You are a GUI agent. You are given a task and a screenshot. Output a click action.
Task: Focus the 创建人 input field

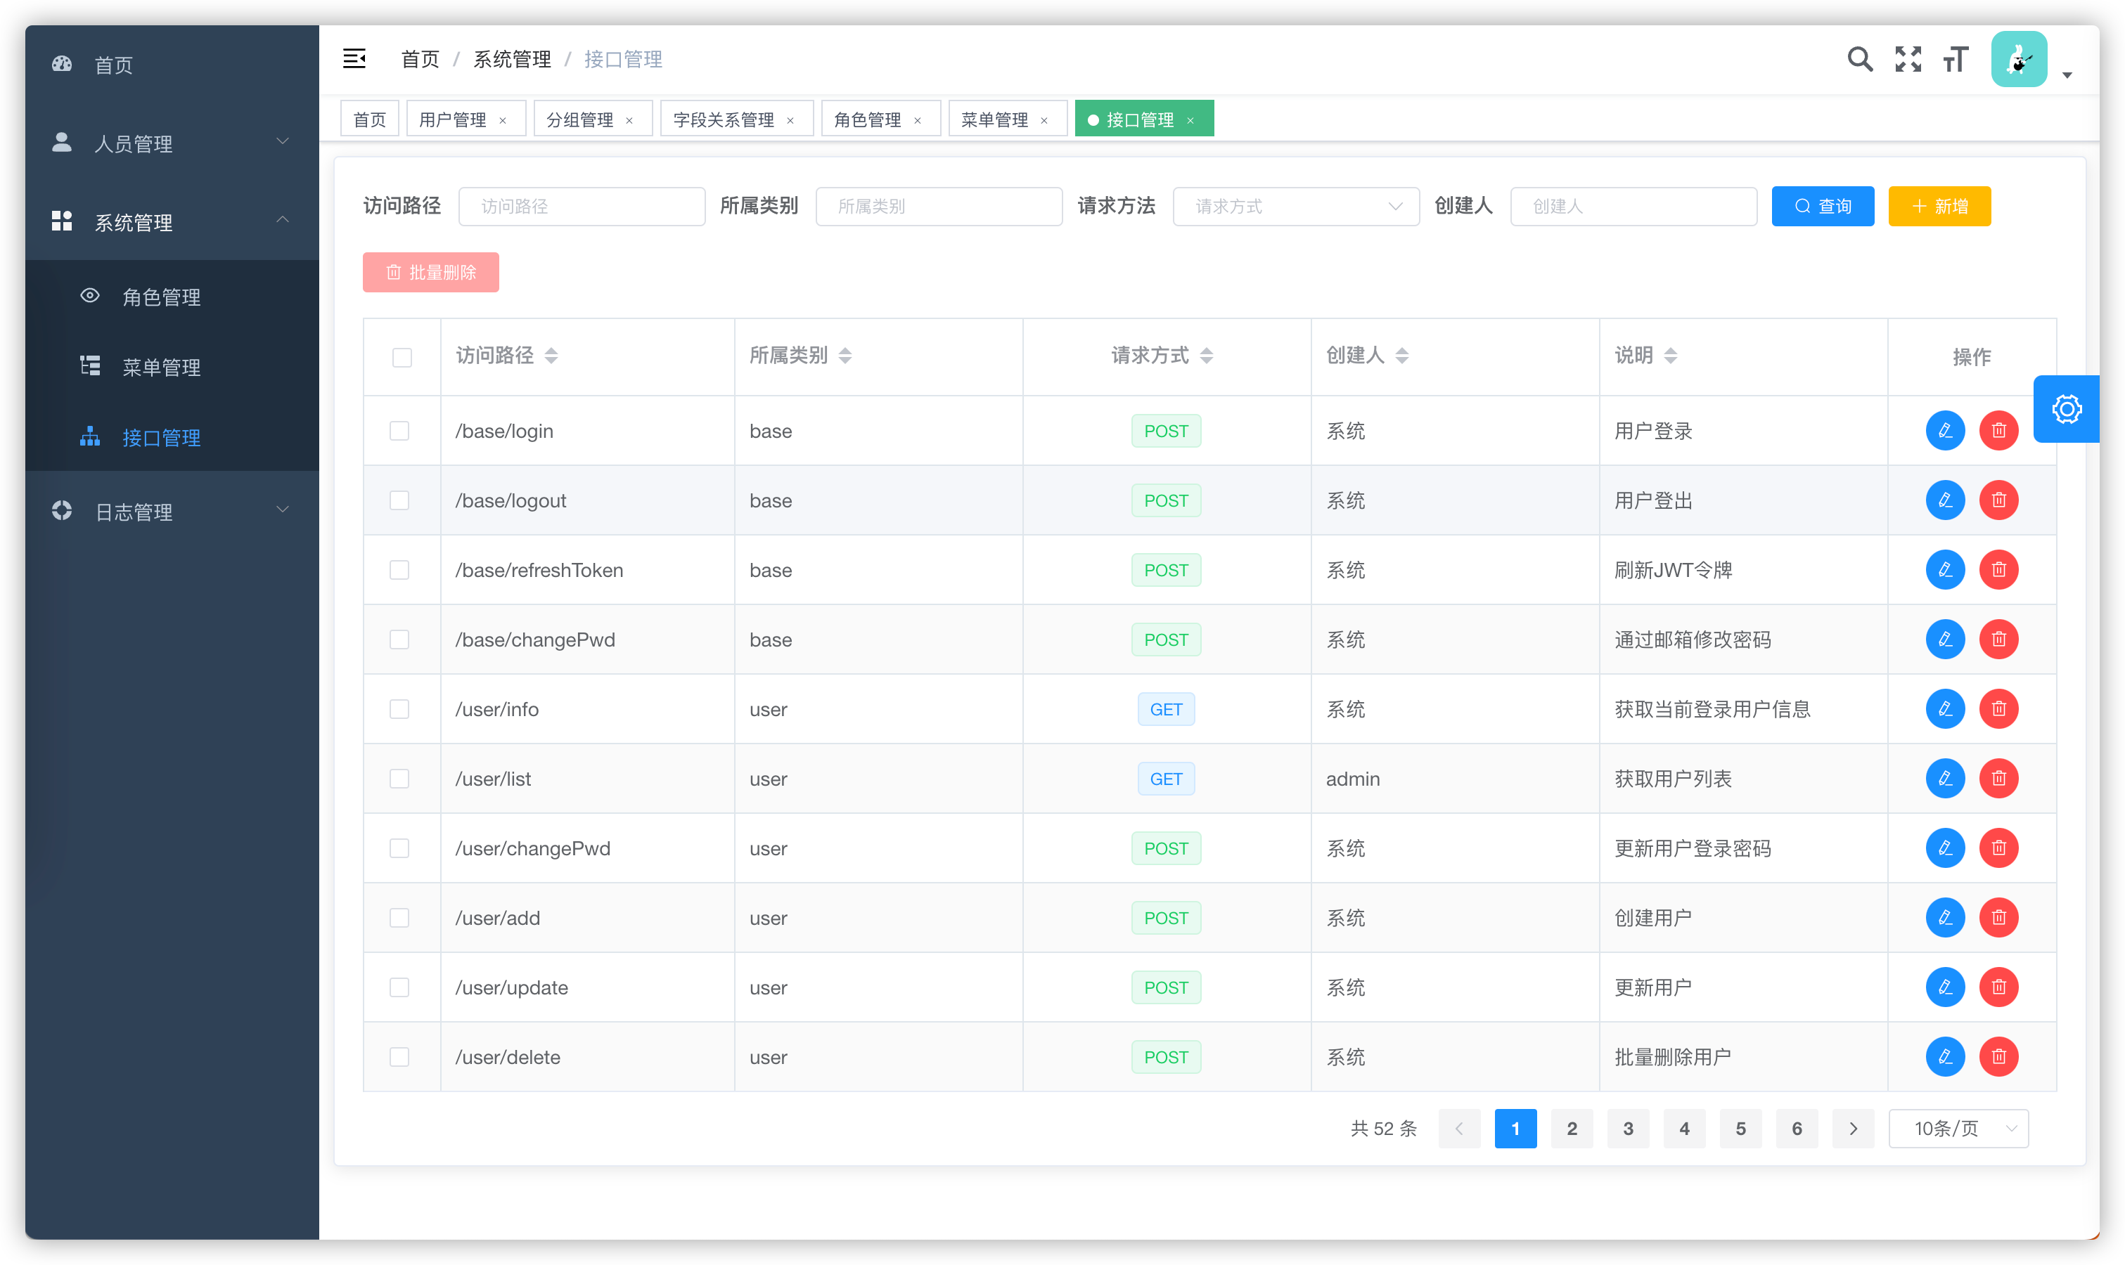tap(1633, 207)
